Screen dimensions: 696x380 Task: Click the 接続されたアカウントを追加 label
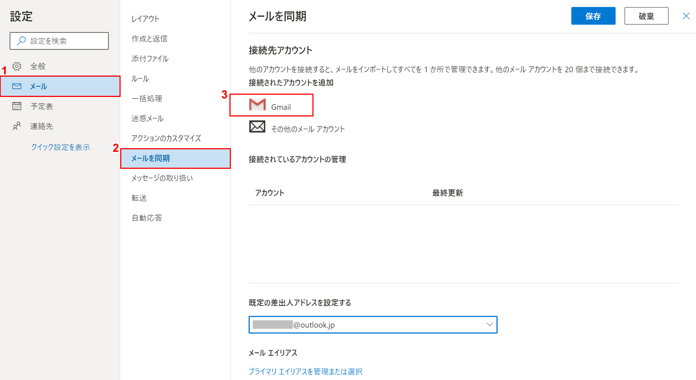[x=291, y=83]
